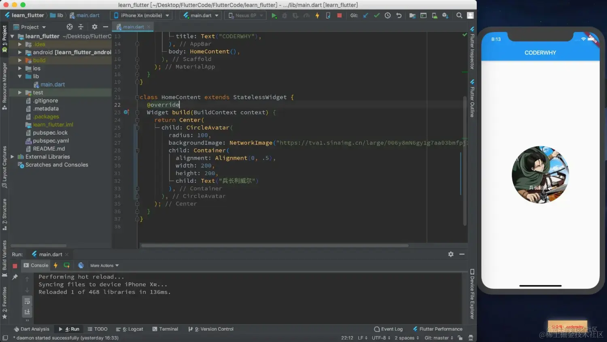Commit changes with green checkmark
The width and height of the screenshot is (607, 342).
[x=377, y=15]
